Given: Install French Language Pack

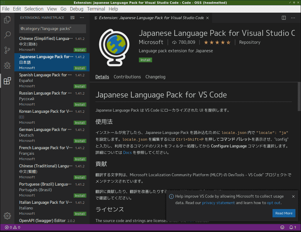Looking at the screenshot, I should point(80,159).
